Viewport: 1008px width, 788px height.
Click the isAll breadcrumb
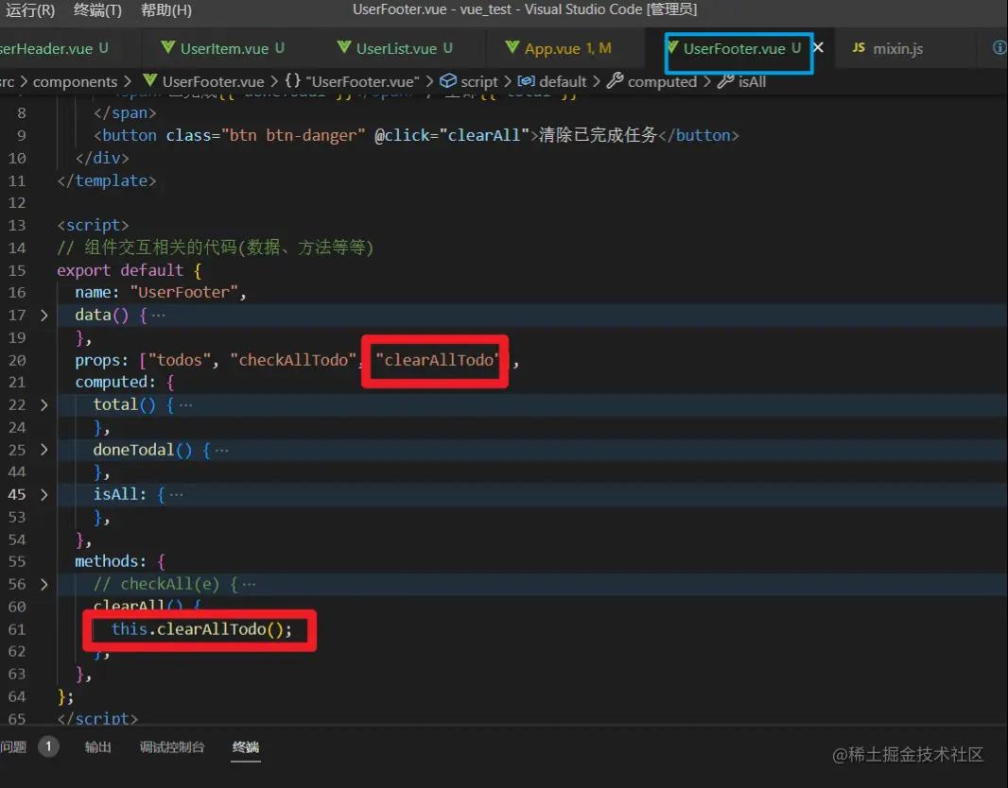tap(752, 81)
